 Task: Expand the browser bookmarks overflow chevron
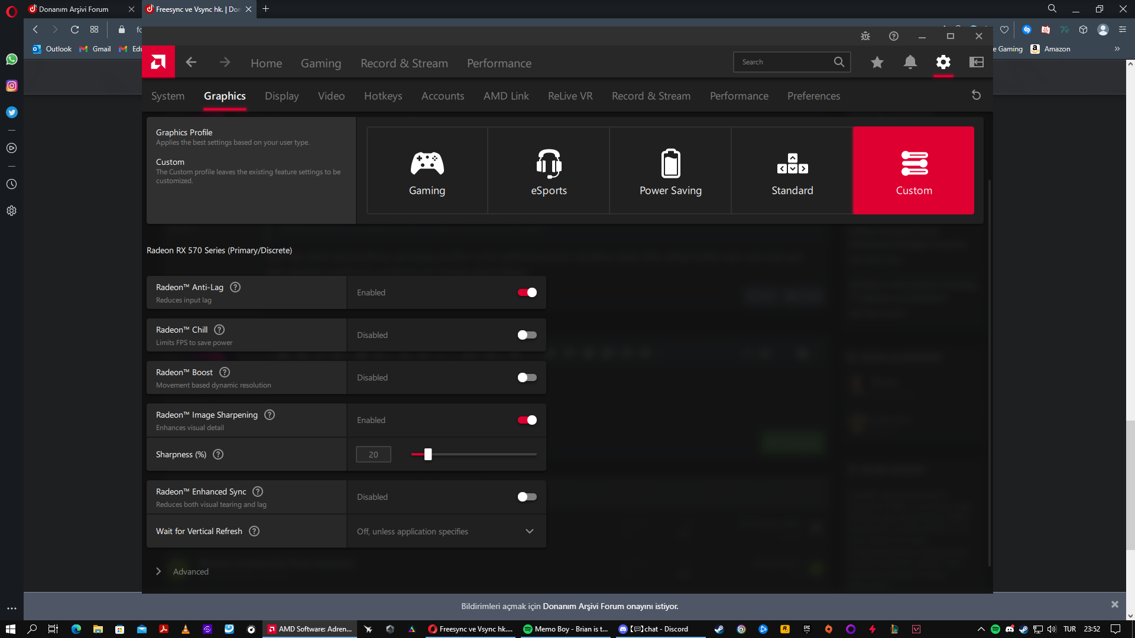point(1117,49)
